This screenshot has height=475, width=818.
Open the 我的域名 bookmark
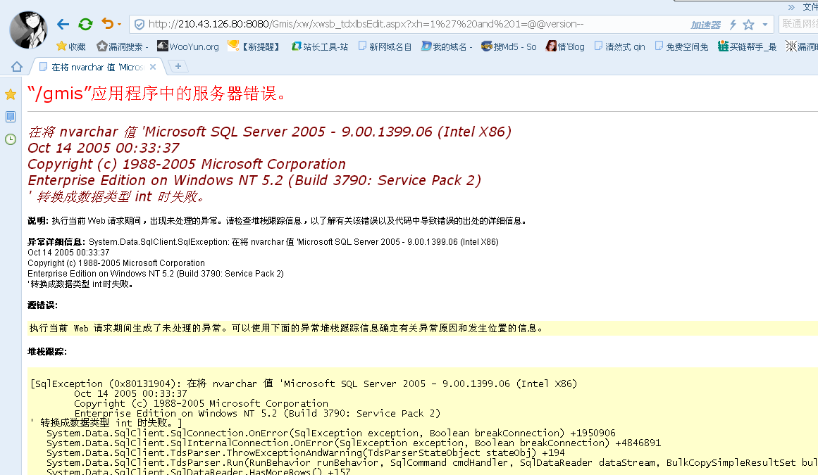click(447, 46)
